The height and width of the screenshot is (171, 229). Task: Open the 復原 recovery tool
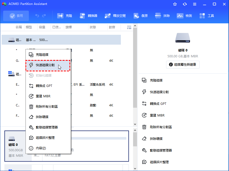point(141,16)
